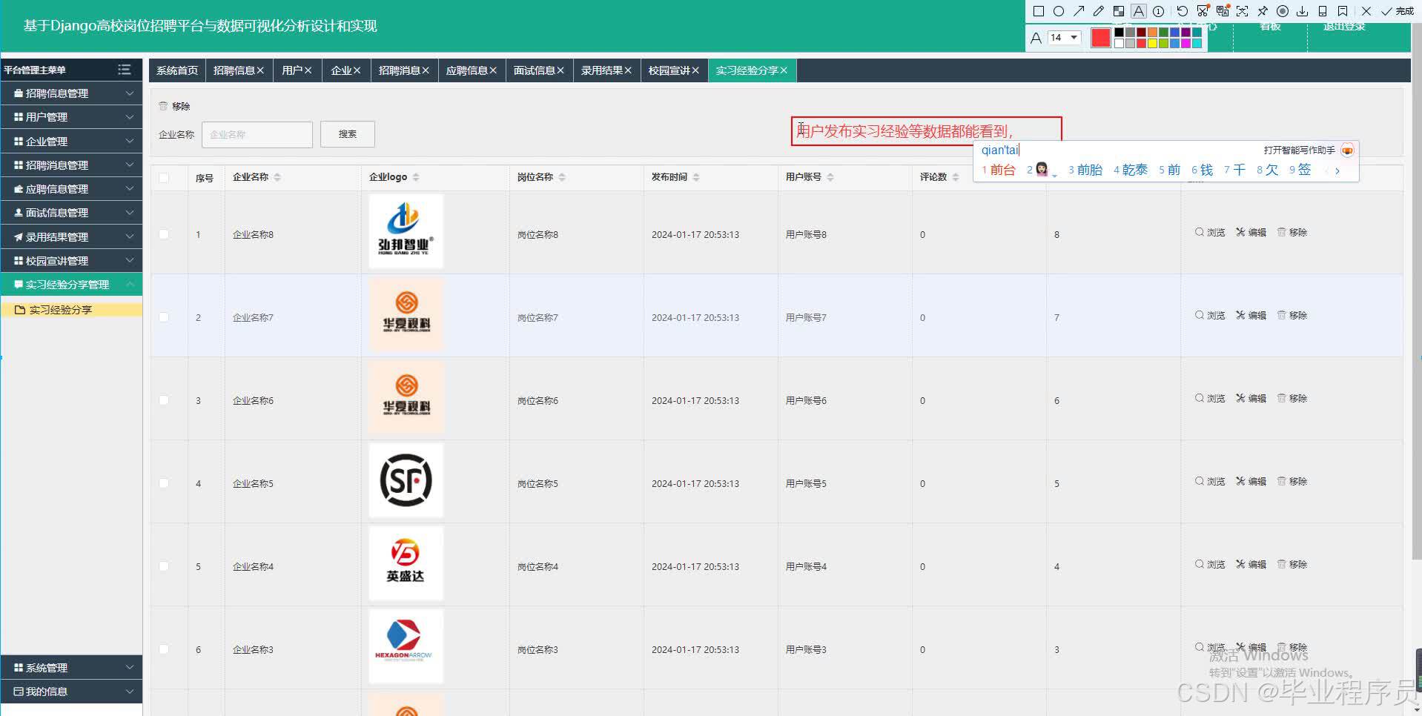Click 移除 for the 企业名称5 row
Image resolution: width=1422 pixels, height=716 pixels.
[x=1292, y=482]
